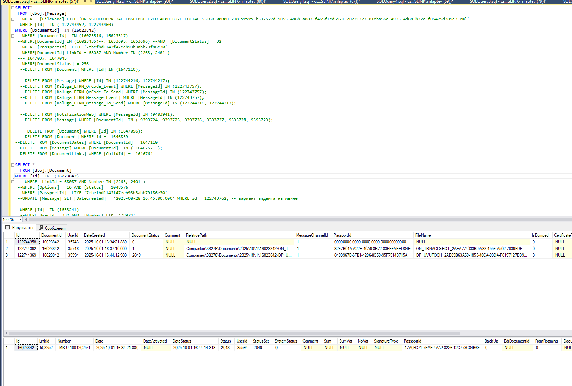Screen dimensions: 572x386
Task: Switch to the SQLQuery14.sql tab
Action: [x=135, y=2]
